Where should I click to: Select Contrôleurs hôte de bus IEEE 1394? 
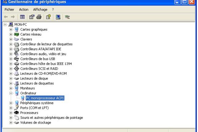point(46,64)
